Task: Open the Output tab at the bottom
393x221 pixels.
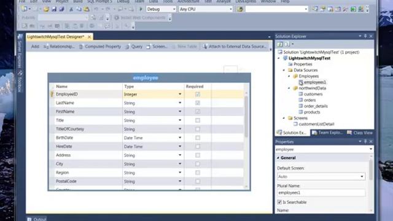Action: (x=37, y=219)
